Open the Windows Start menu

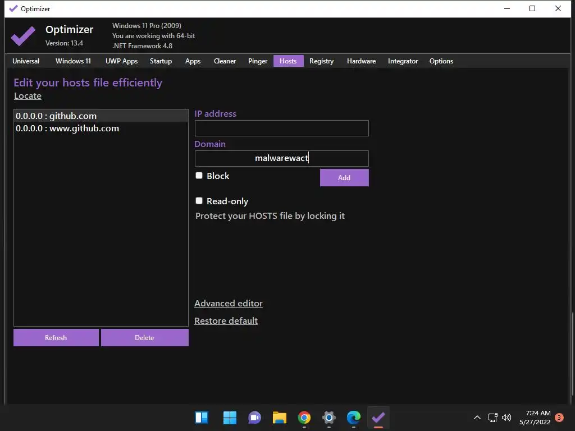(x=230, y=418)
